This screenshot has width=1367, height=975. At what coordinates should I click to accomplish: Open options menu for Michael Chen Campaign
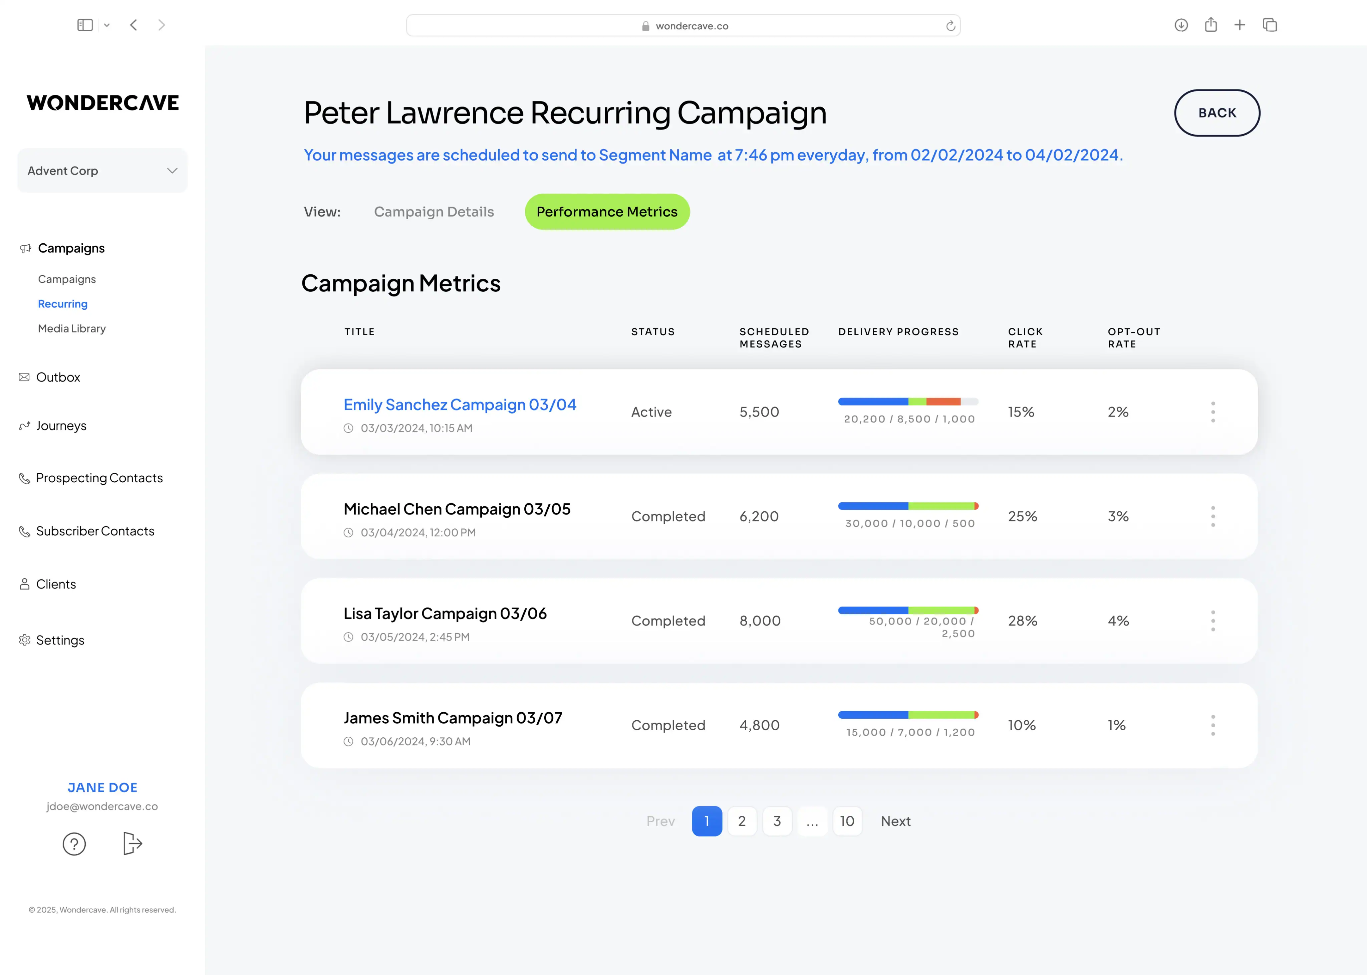[x=1213, y=516]
